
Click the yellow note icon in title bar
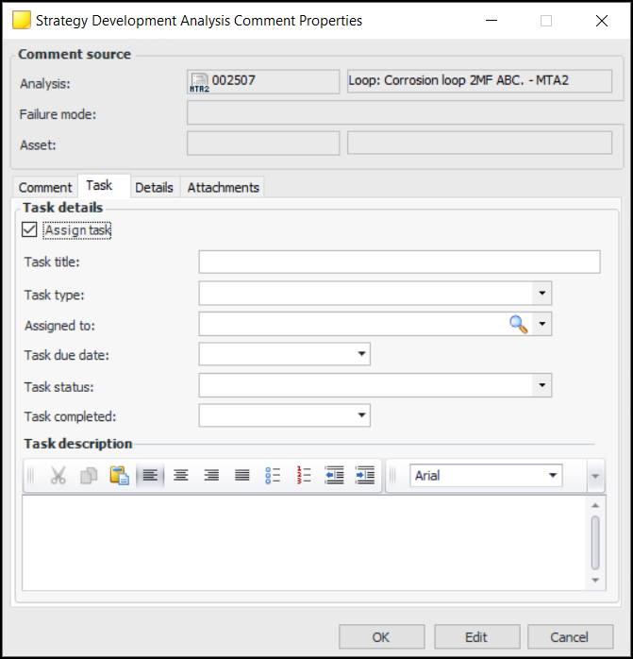22,21
